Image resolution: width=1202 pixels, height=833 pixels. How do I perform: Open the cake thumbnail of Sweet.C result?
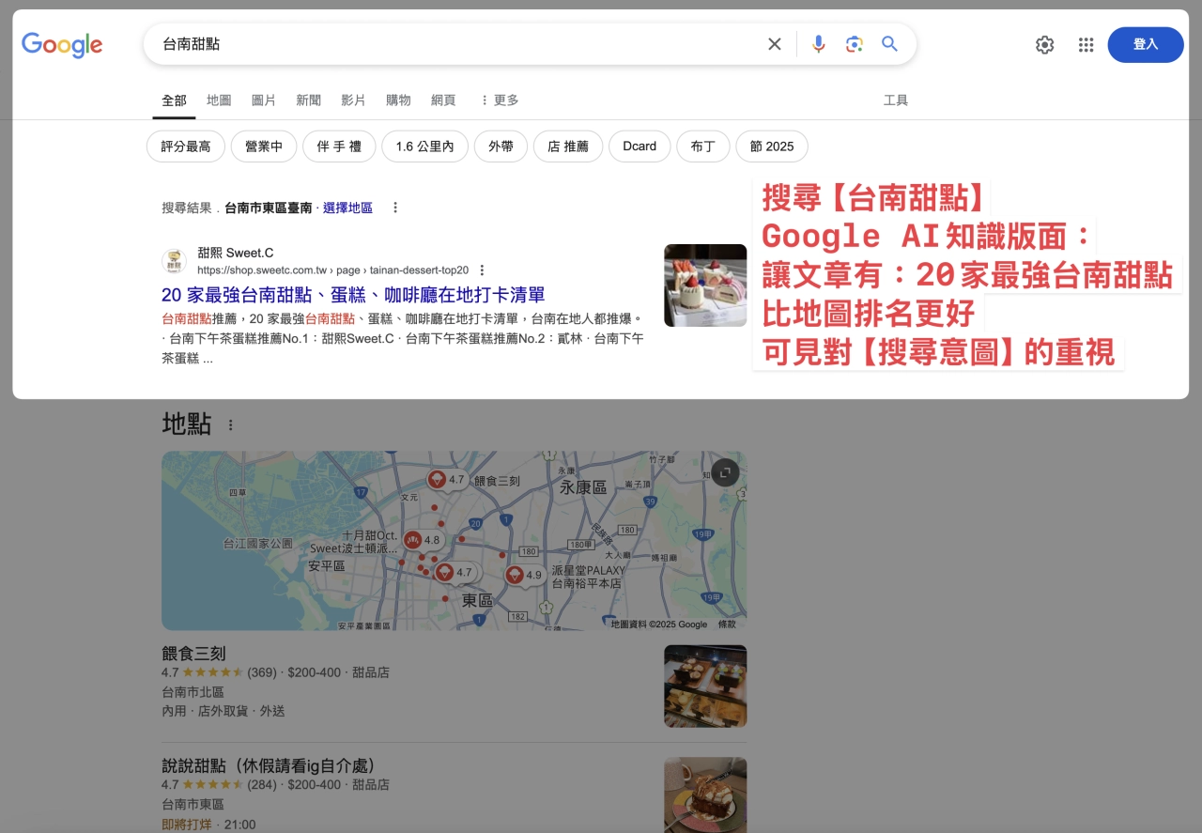(705, 285)
